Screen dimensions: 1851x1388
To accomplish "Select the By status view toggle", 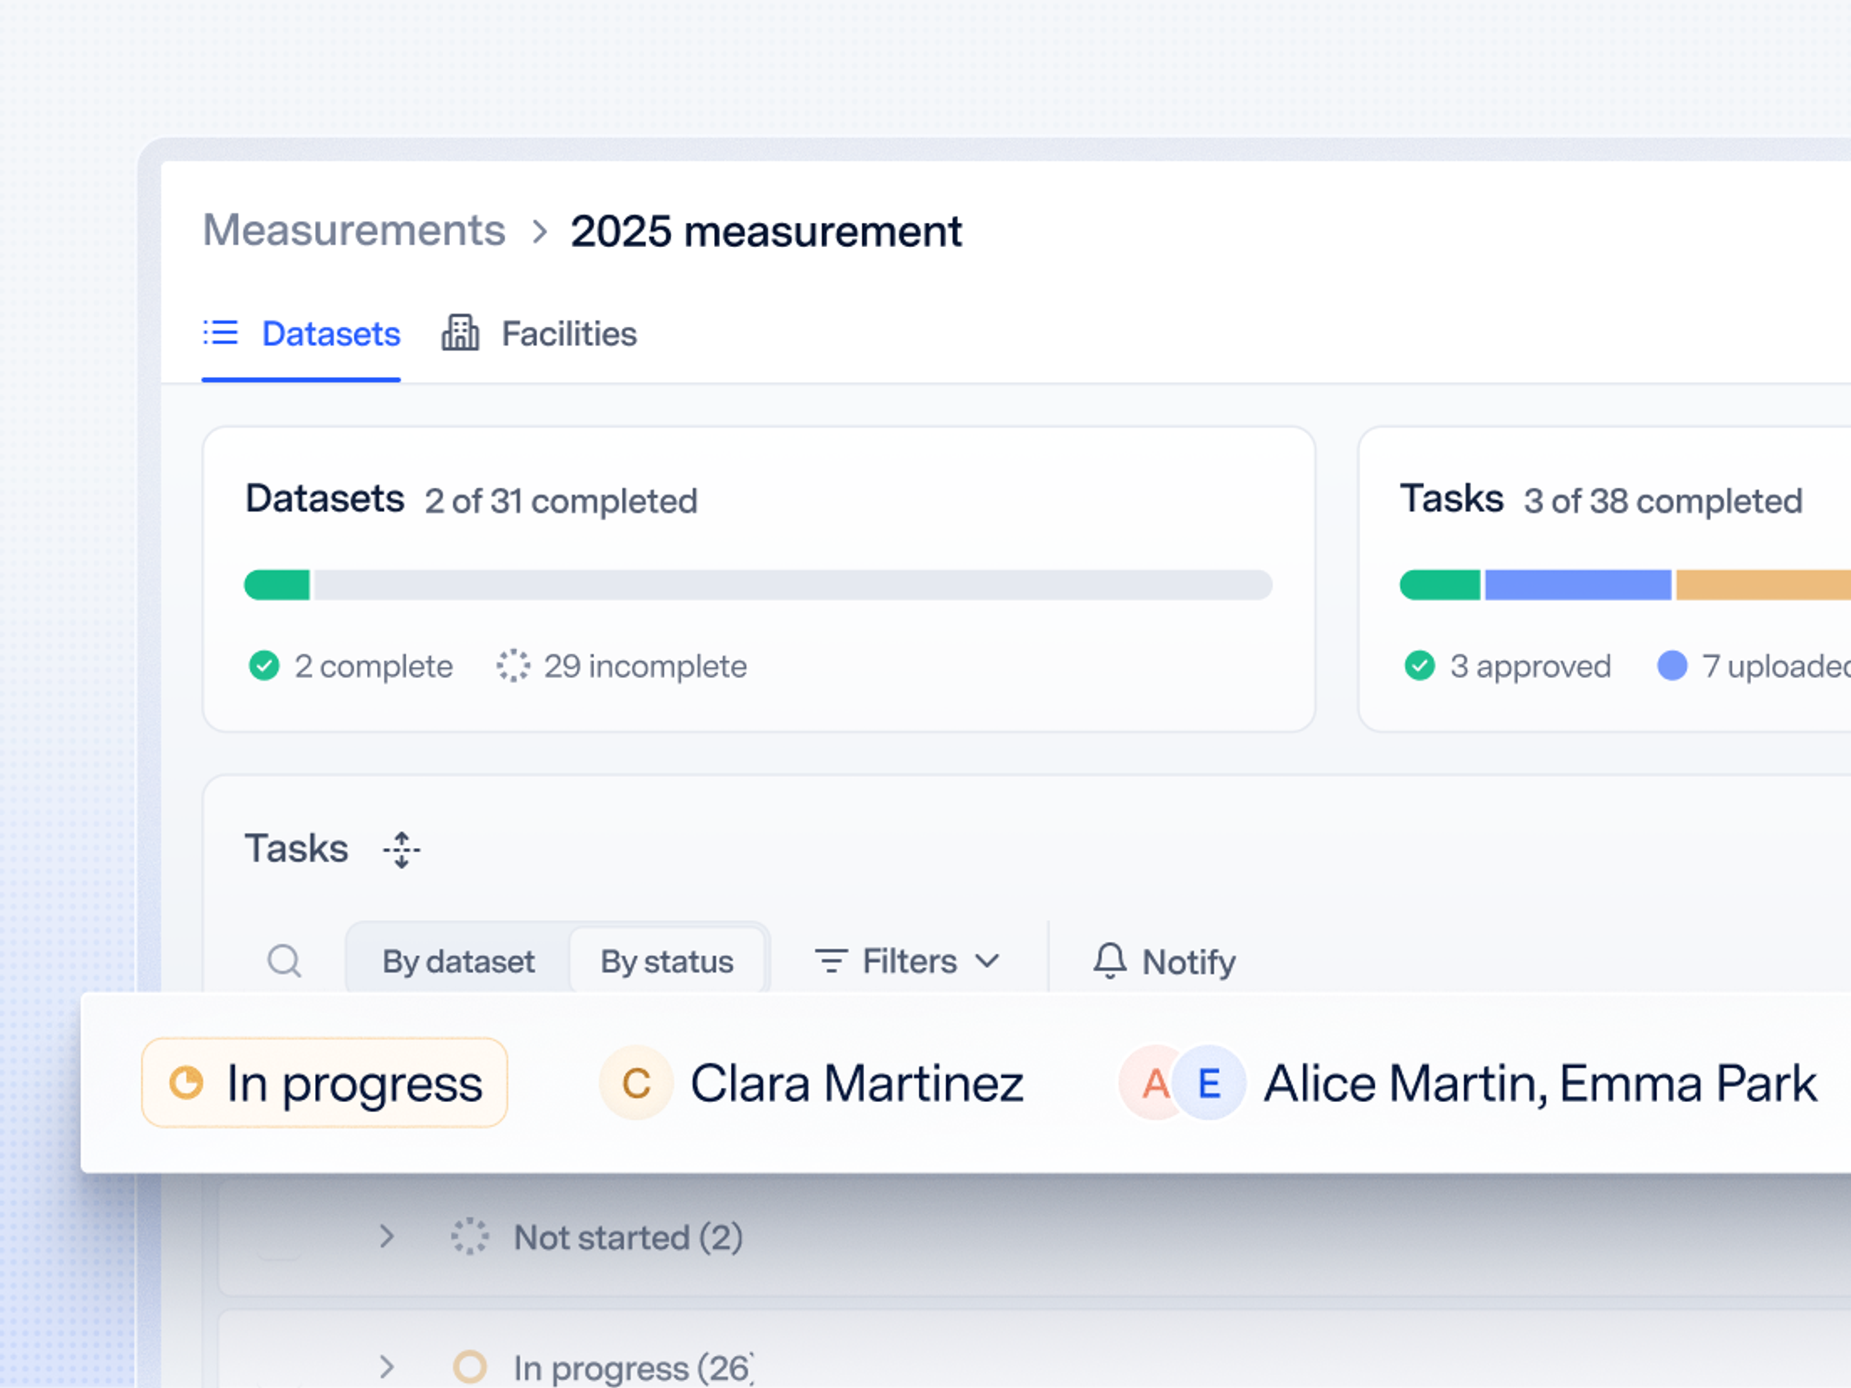I will click(x=667, y=961).
